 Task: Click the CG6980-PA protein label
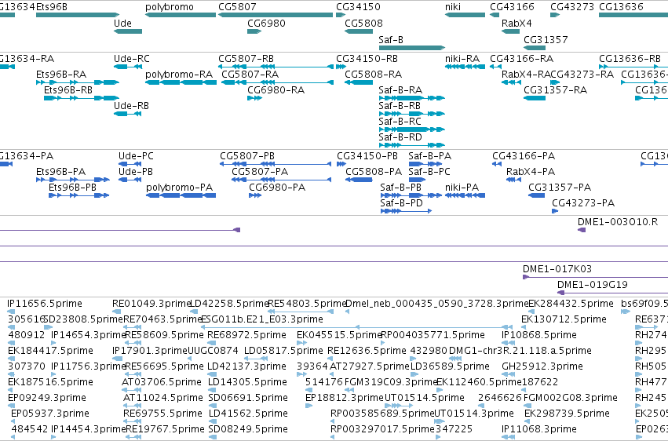[277, 188]
